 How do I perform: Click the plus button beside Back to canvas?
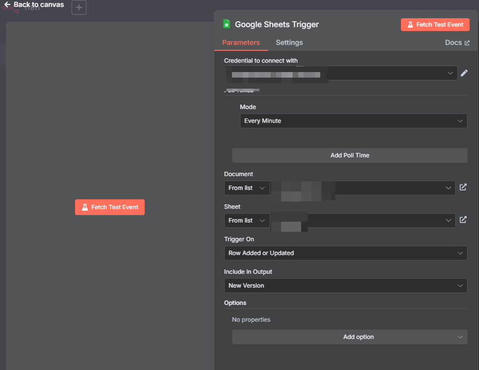79,7
